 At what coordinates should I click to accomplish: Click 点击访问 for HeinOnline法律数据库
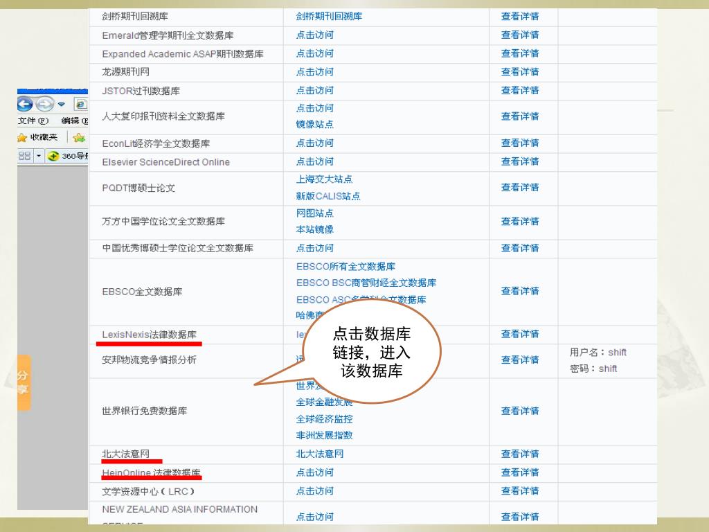point(315,472)
